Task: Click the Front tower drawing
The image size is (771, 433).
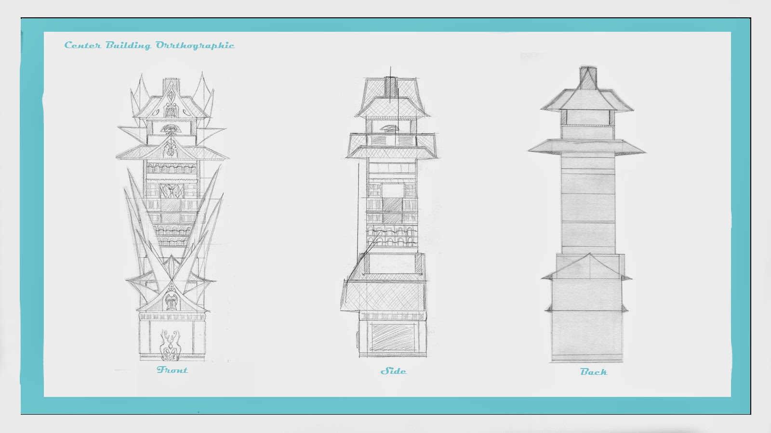Action: [171, 216]
